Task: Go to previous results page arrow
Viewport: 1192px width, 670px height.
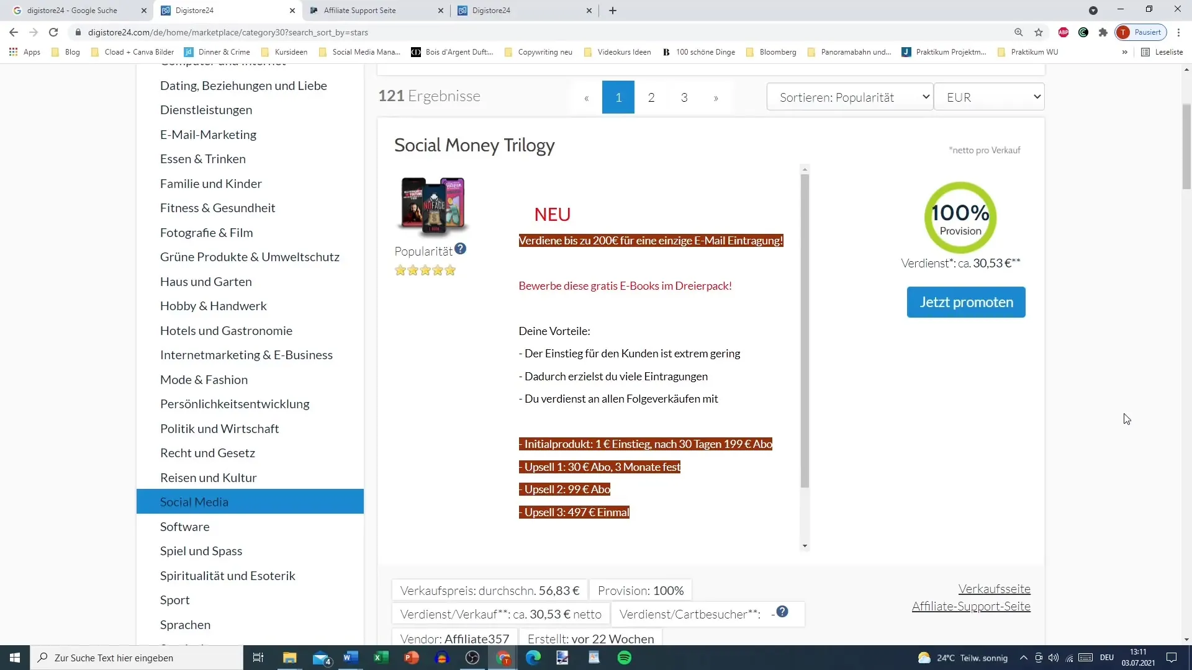Action: (x=586, y=97)
